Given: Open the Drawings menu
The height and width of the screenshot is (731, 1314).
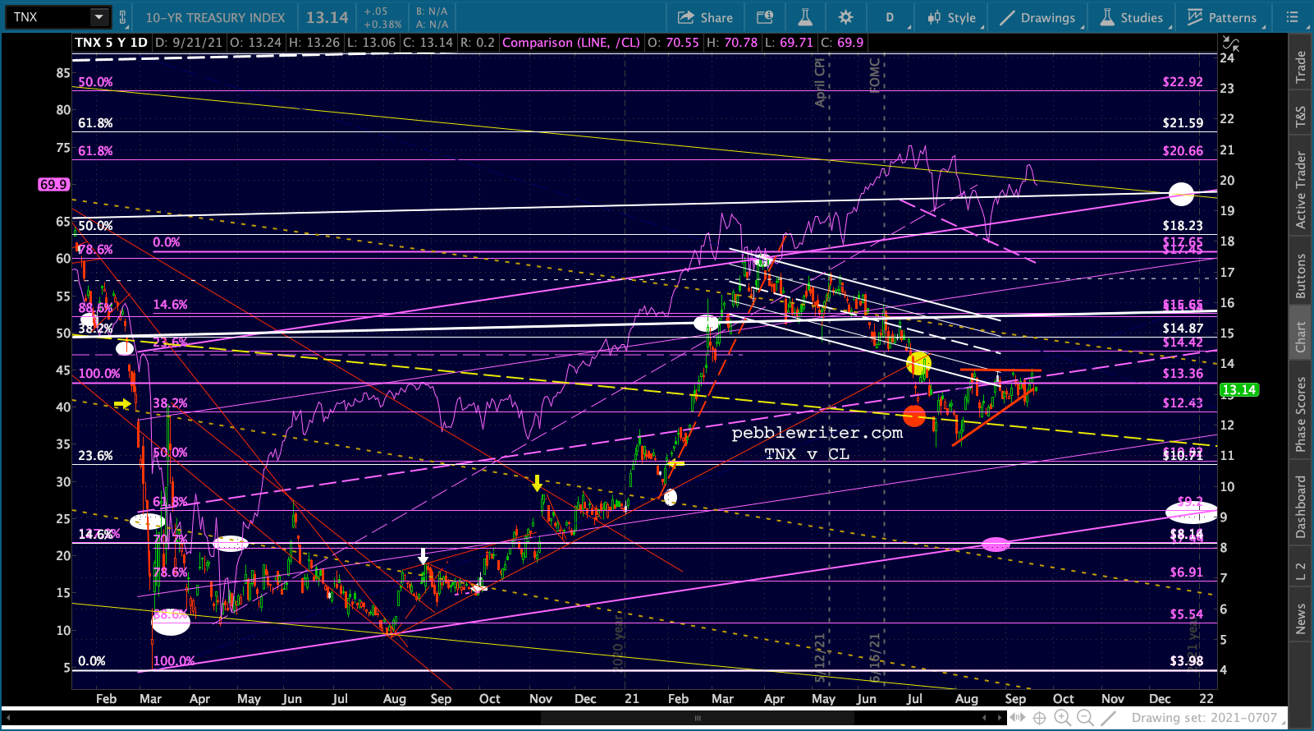Looking at the screenshot, I should click(1037, 17).
